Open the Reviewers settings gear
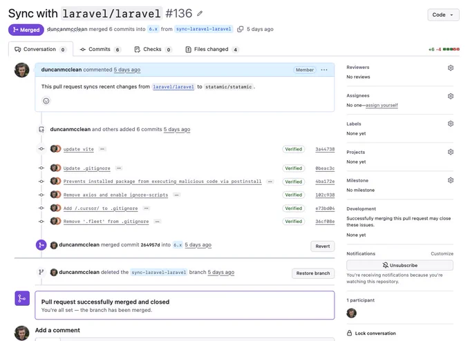470x341 pixels. pos(451,68)
